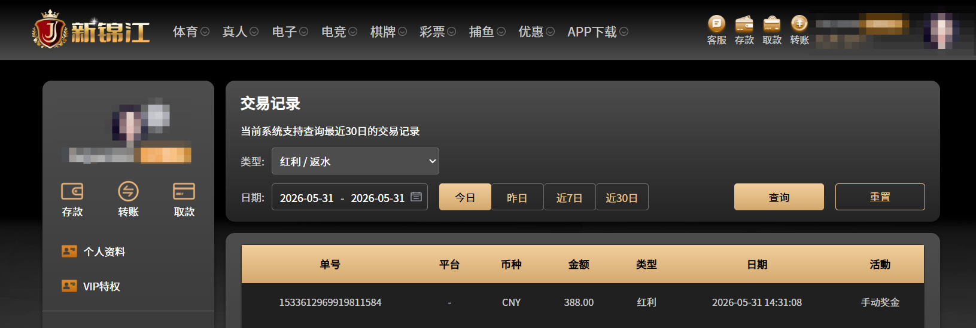Click the 查询 button
The width and height of the screenshot is (976, 328).
pos(779,197)
